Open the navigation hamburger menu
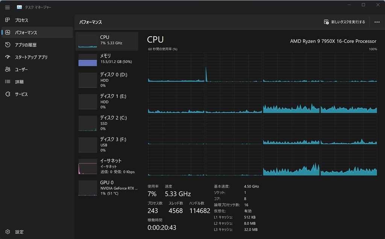Screen dimensions: 385x239 8,7
